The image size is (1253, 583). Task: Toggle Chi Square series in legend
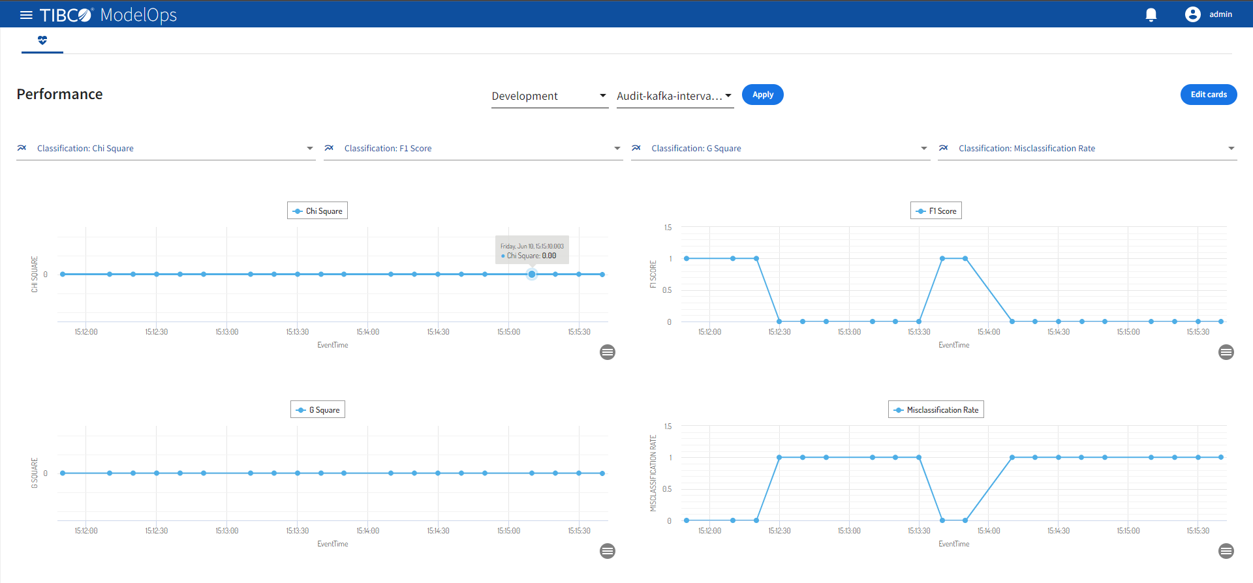(x=318, y=211)
